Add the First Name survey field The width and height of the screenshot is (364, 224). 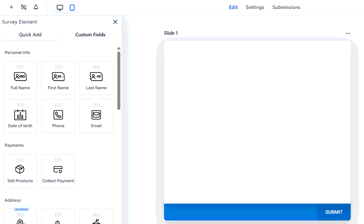(58, 78)
